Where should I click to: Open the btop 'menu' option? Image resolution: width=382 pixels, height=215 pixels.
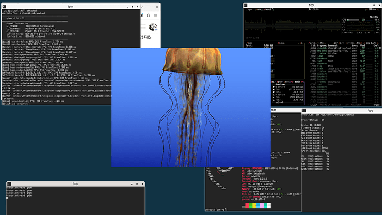pyautogui.click(x=259, y=9)
